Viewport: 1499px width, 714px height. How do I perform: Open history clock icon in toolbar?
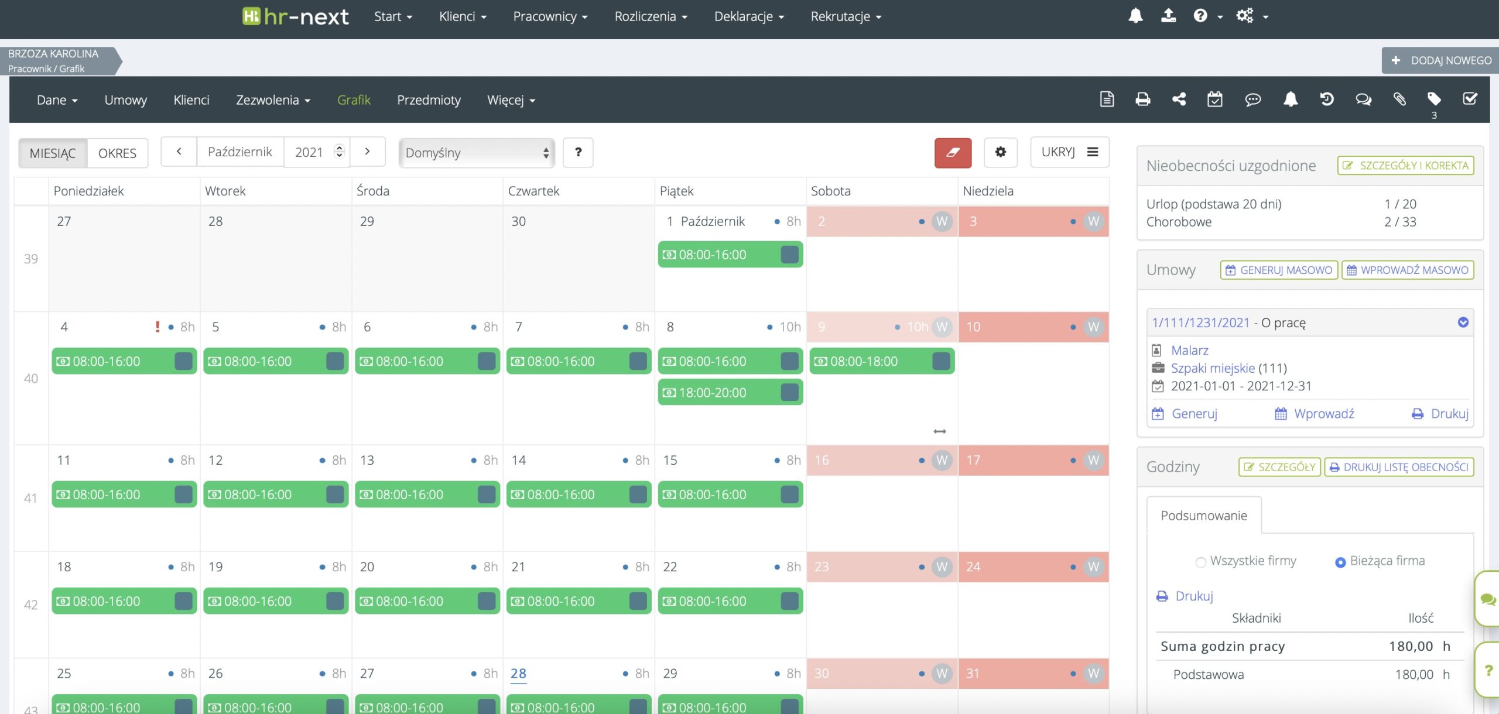[1327, 99]
